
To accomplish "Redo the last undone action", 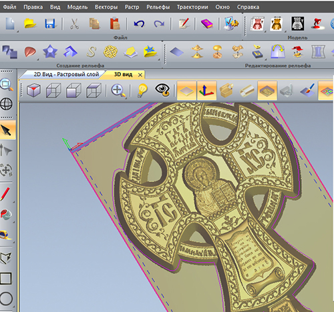I will [x=159, y=23].
